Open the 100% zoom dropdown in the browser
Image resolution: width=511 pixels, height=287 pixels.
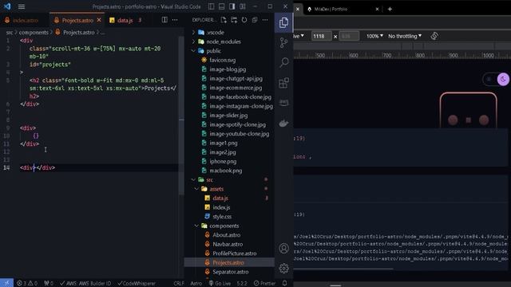coord(374,36)
